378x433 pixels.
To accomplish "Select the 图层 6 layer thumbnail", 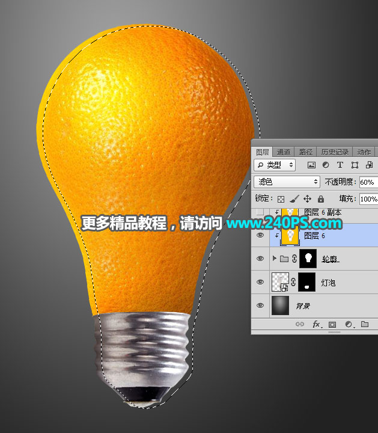I will click(290, 236).
